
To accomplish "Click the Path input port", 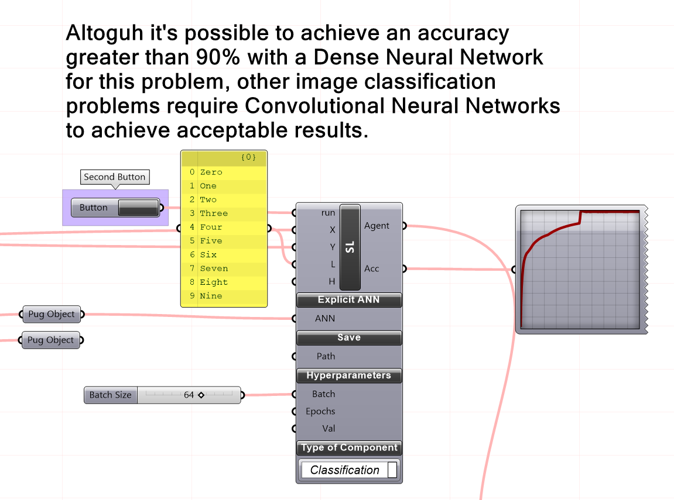I will (295, 356).
